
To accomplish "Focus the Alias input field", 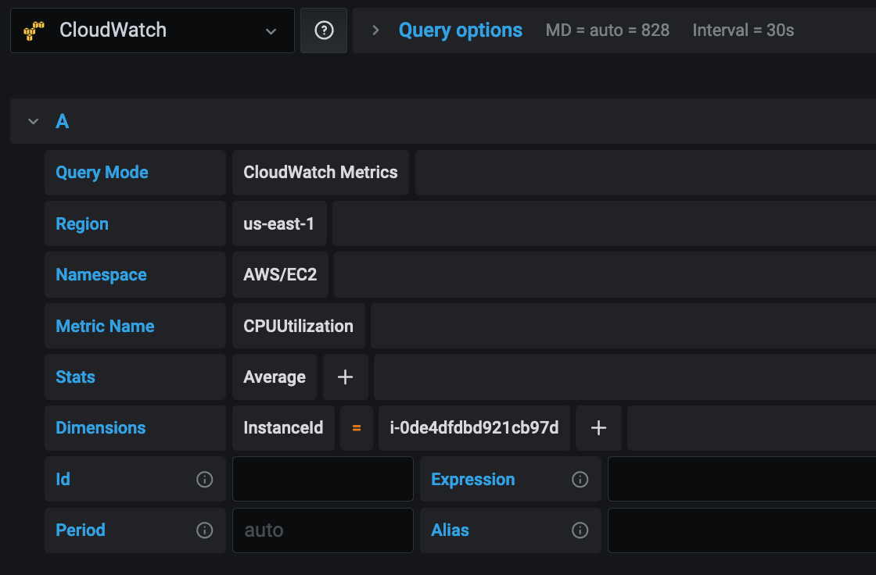I will click(742, 530).
